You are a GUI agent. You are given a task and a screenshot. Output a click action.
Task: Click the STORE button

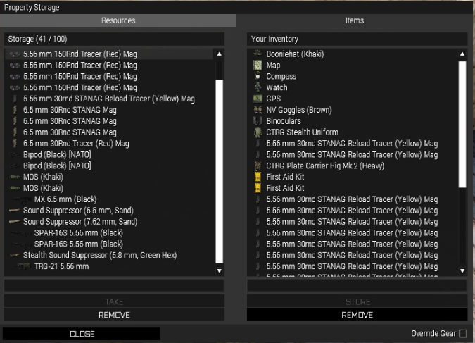click(357, 301)
